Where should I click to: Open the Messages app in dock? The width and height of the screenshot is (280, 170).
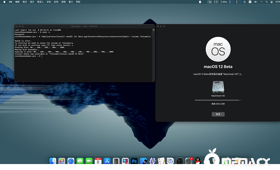click(80, 161)
